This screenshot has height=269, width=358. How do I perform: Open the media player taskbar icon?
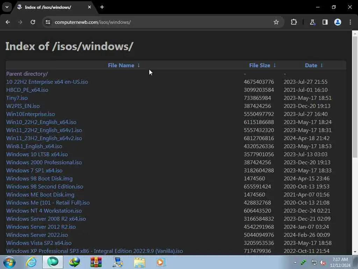[x=161, y=262]
